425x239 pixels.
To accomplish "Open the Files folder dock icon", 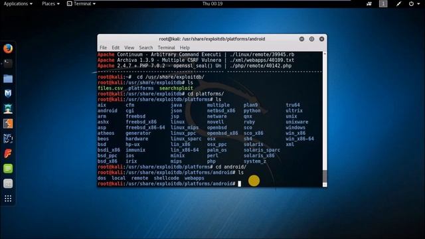I will click(x=8, y=79).
